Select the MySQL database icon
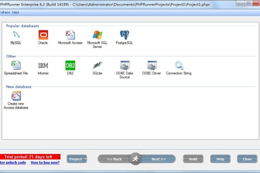Image resolution: width=260 pixels, height=173 pixels. click(16, 35)
